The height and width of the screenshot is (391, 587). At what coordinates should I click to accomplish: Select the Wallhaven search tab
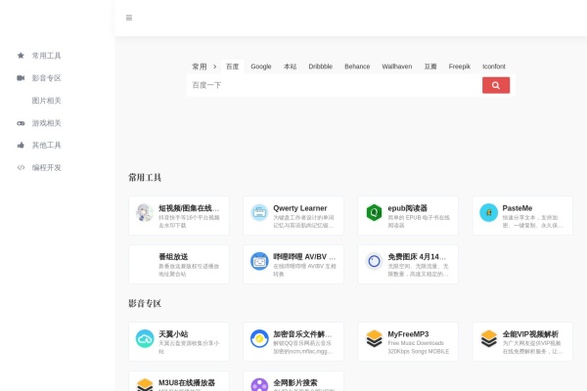click(396, 66)
